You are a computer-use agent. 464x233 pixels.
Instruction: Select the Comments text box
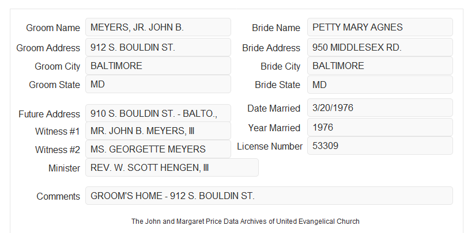[269, 196]
